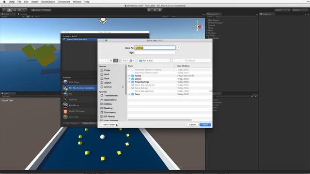This screenshot has width=310, height=174.
Task: Click the New Folder button
Action: pyautogui.click(x=109, y=125)
